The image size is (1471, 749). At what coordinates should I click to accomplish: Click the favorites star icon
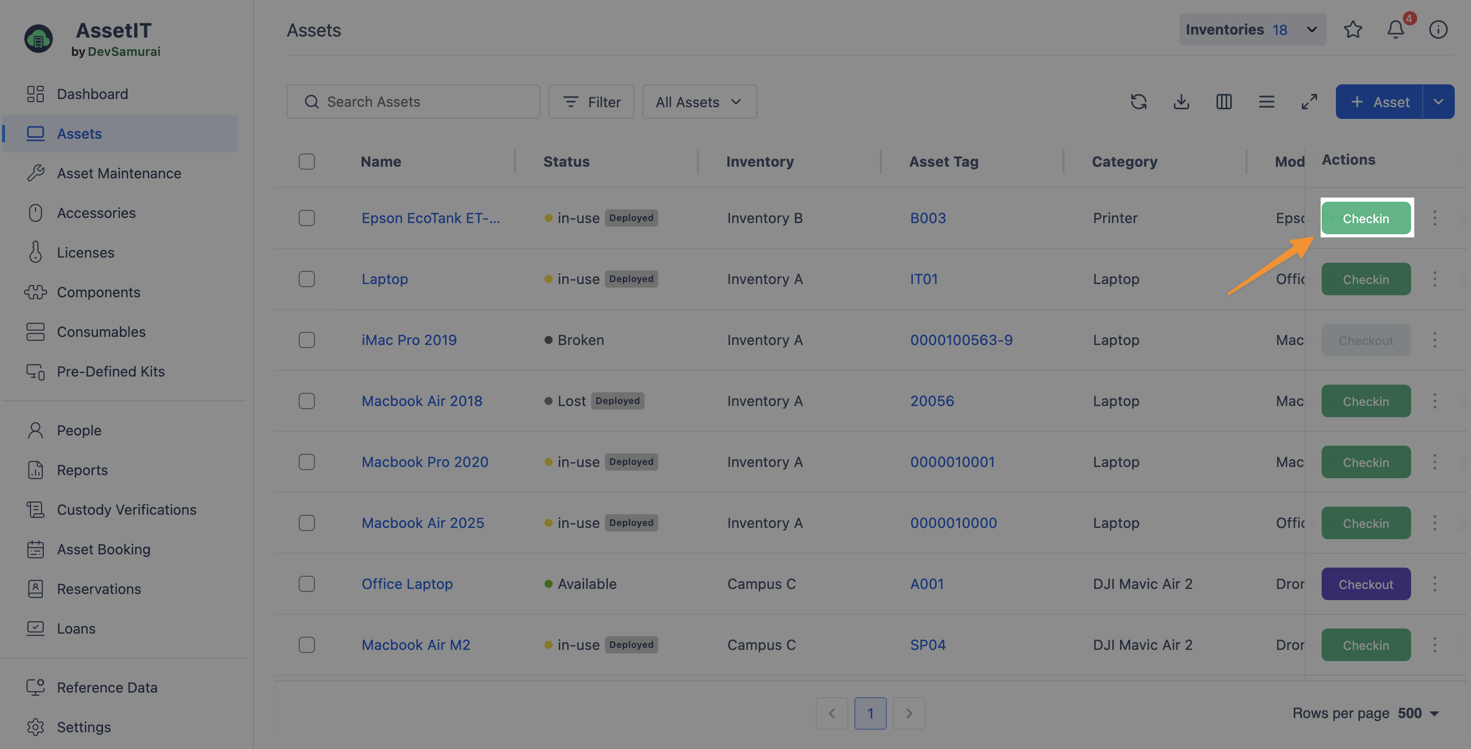point(1353,29)
